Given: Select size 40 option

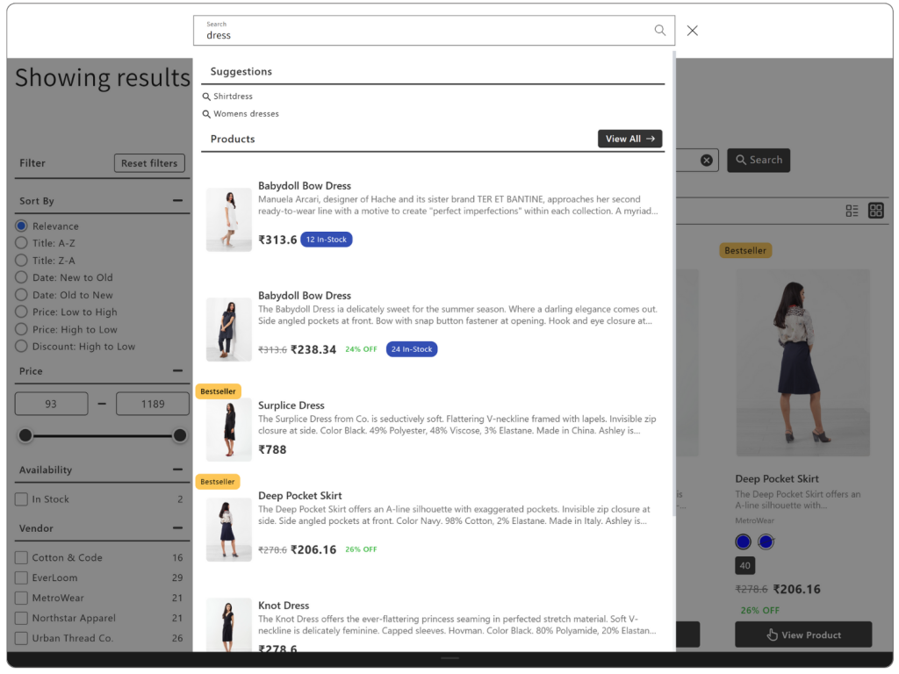Looking at the screenshot, I should [x=744, y=566].
